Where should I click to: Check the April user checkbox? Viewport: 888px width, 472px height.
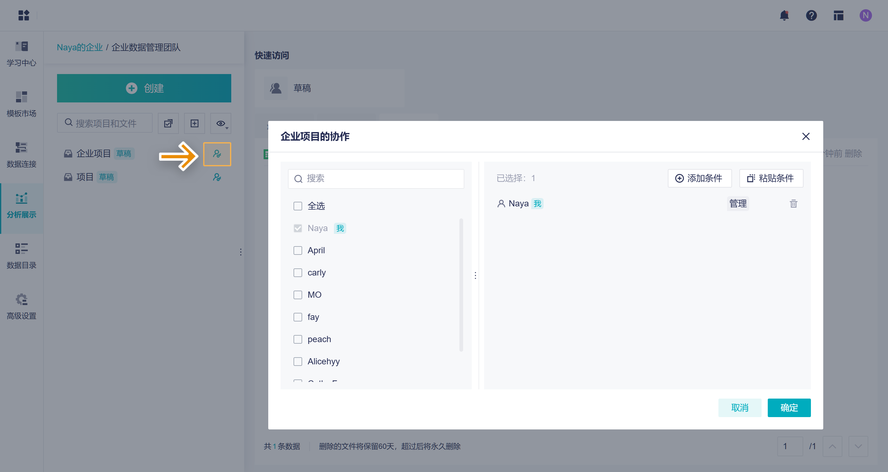point(298,250)
